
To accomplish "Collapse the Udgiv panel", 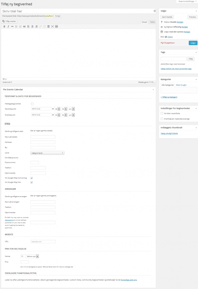I will click(x=196, y=11).
